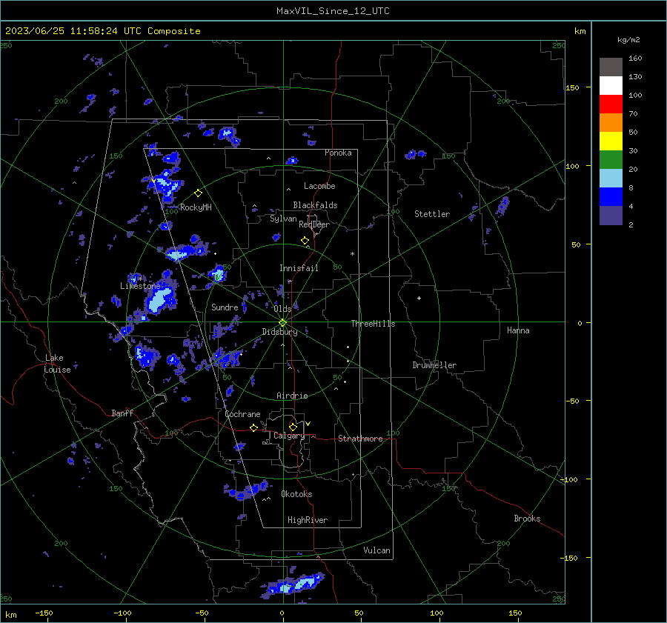Click the RockyMH town label
Image resolution: width=667 pixels, height=623 pixels.
(x=196, y=207)
